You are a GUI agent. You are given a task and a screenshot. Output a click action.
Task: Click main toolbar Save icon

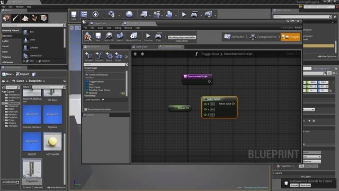(74, 15)
